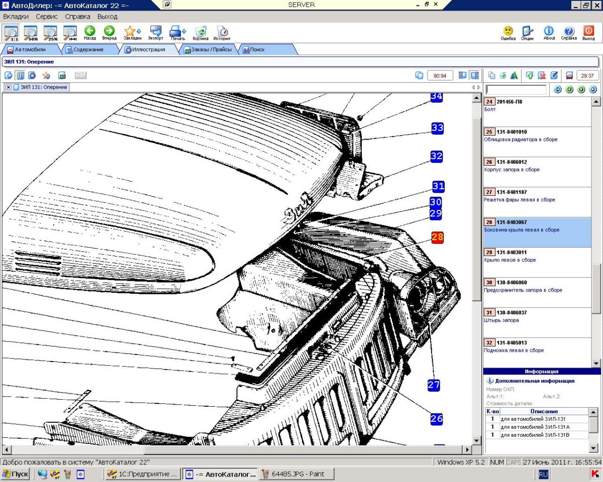603x482 pixels.
Task: Toggle the 1:1 zoom mode button
Action: click(11, 33)
